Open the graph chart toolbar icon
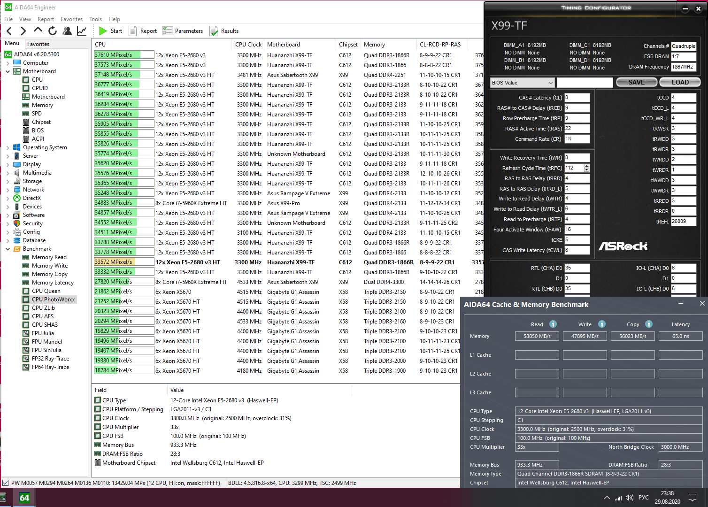This screenshot has width=708, height=507. (x=82, y=31)
